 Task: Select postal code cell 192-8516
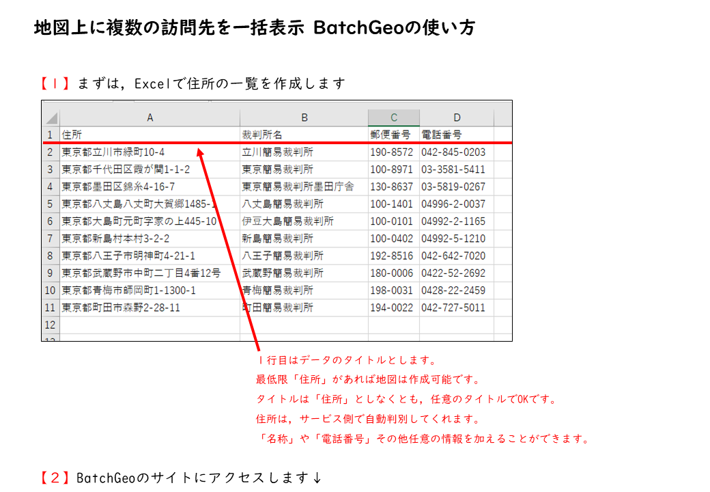pyautogui.click(x=394, y=256)
